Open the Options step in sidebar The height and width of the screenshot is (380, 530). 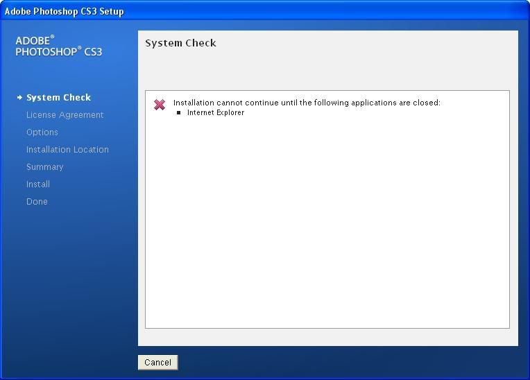(x=42, y=132)
